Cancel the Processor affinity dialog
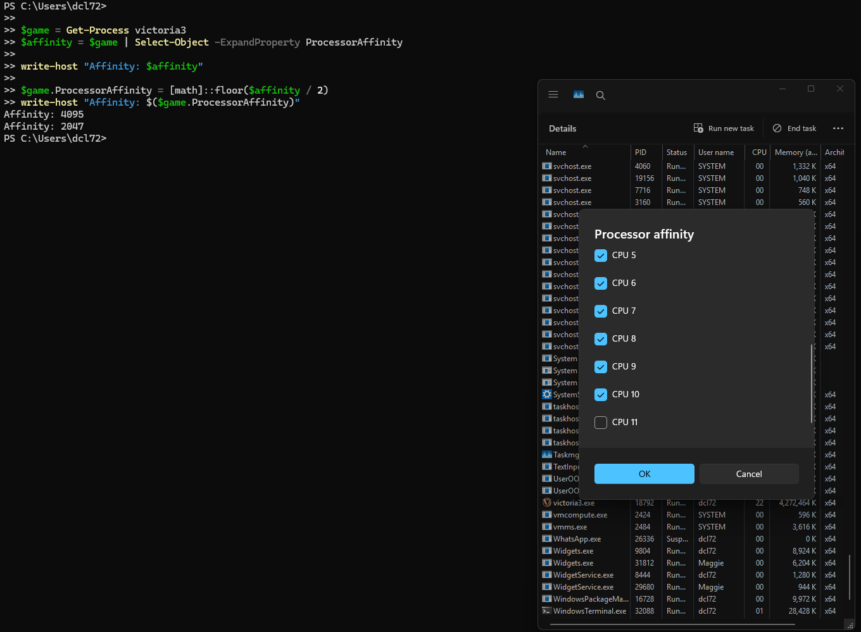This screenshot has height=632, width=861. (749, 474)
